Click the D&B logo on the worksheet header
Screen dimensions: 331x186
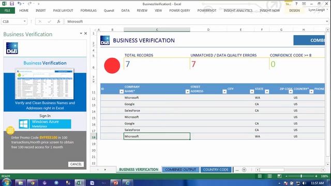tap(105, 40)
